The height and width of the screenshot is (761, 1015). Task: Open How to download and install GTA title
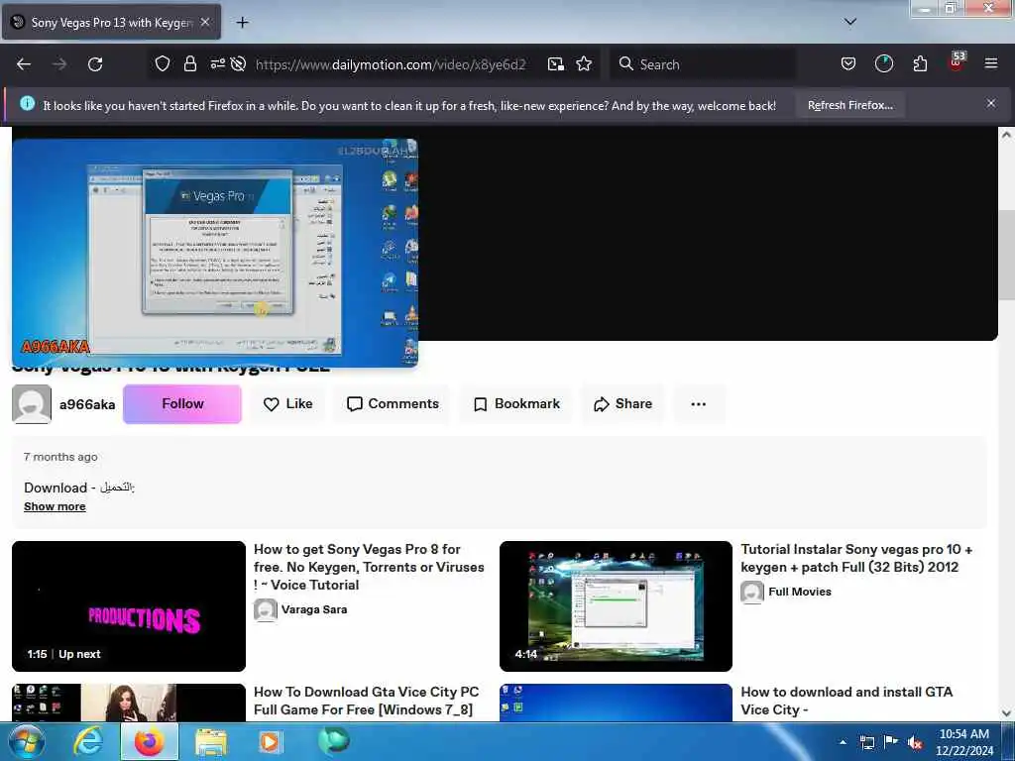tap(846, 701)
